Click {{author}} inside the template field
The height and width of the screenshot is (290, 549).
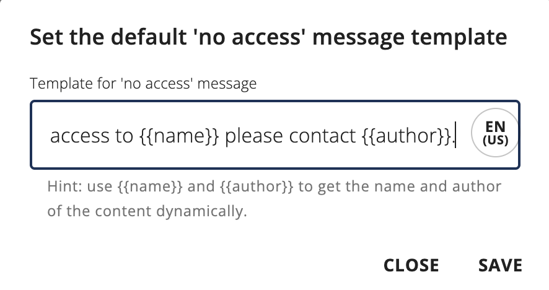point(405,135)
